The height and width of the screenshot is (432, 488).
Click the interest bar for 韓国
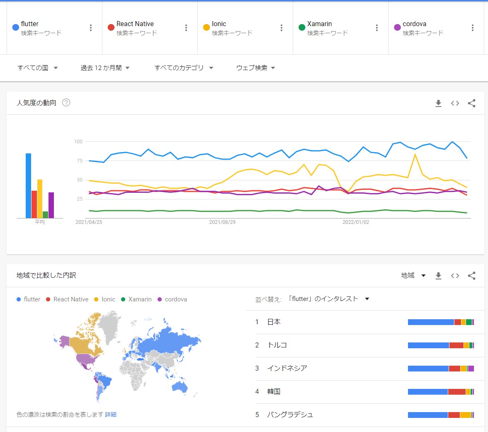pyautogui.click(x=441, y=391)
